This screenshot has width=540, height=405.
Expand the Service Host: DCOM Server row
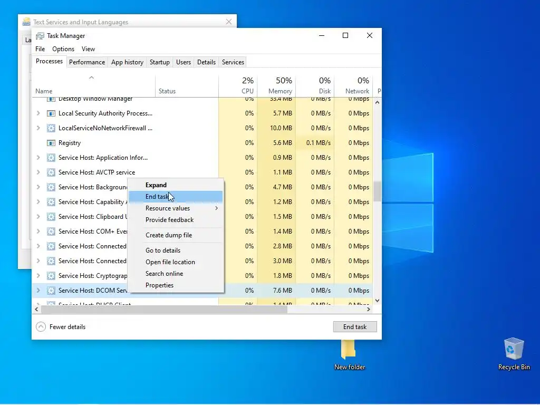[x=38, y=291]
